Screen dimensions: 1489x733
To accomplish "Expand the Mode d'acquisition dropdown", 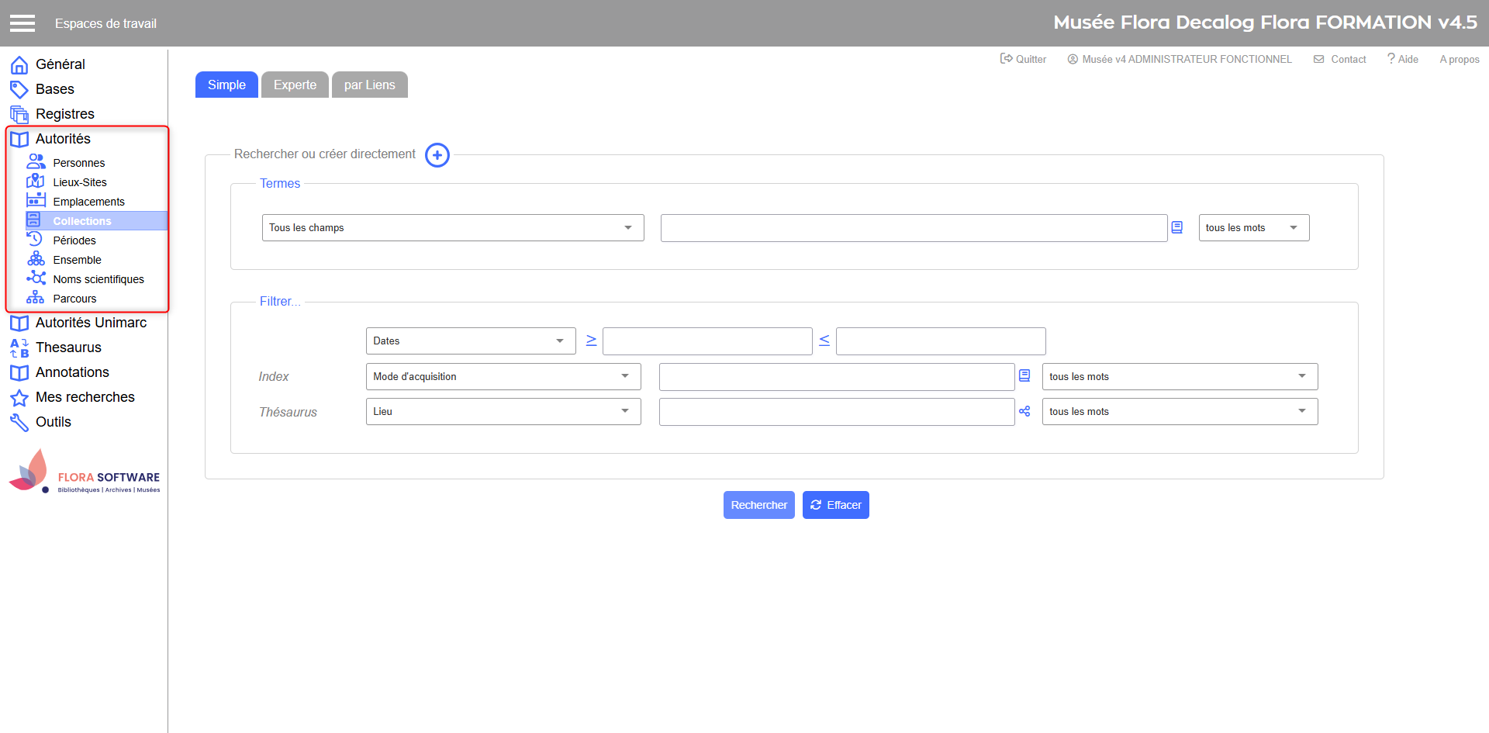I will pos(503,377).
